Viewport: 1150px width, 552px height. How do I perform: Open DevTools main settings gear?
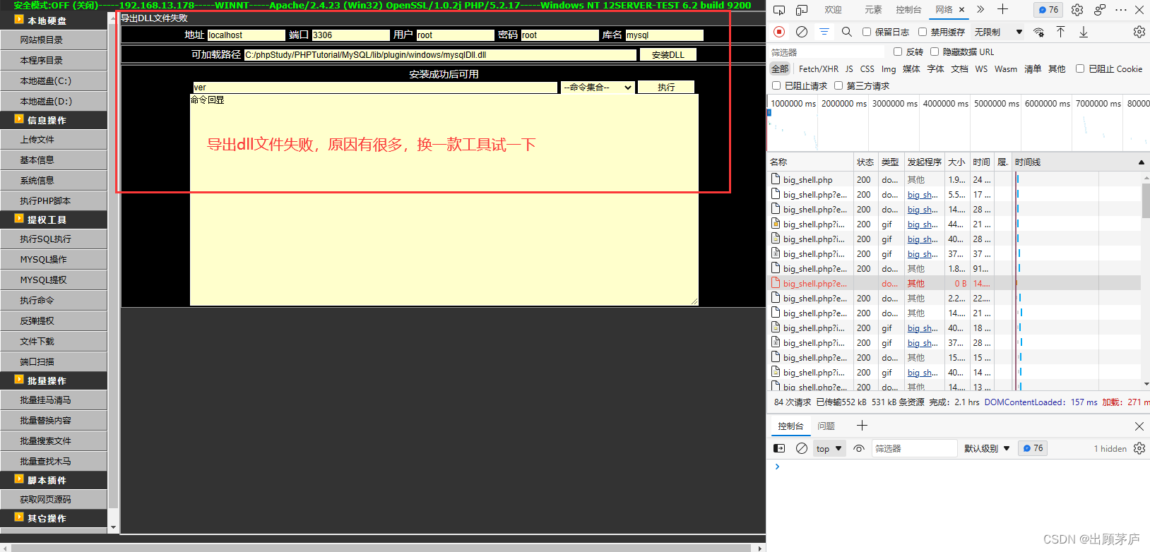1077,10
